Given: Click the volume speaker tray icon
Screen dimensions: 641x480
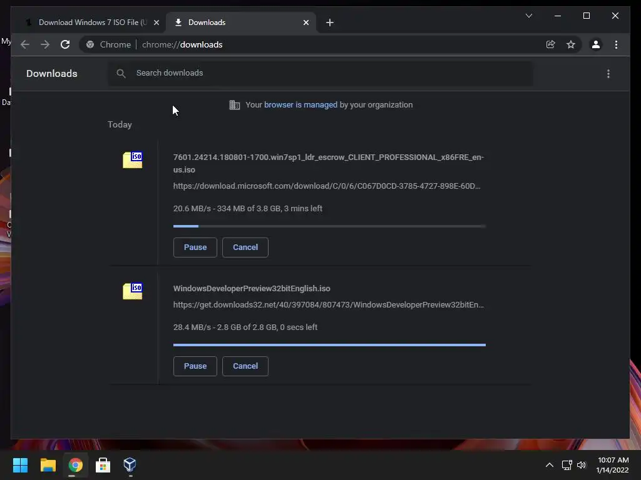Looking at the screenshot, I should point(582,465).
